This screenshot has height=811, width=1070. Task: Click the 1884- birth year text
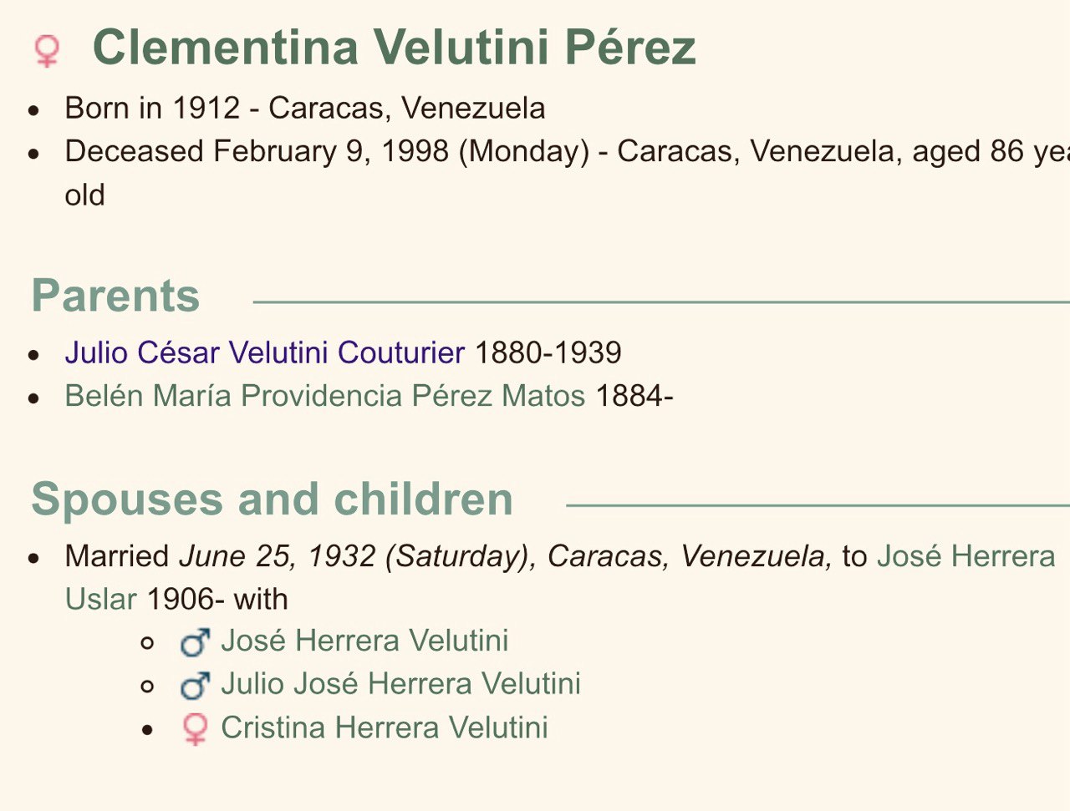pos(634,396)
